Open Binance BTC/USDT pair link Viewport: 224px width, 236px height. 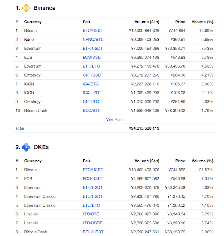click(x=93, y=31)
